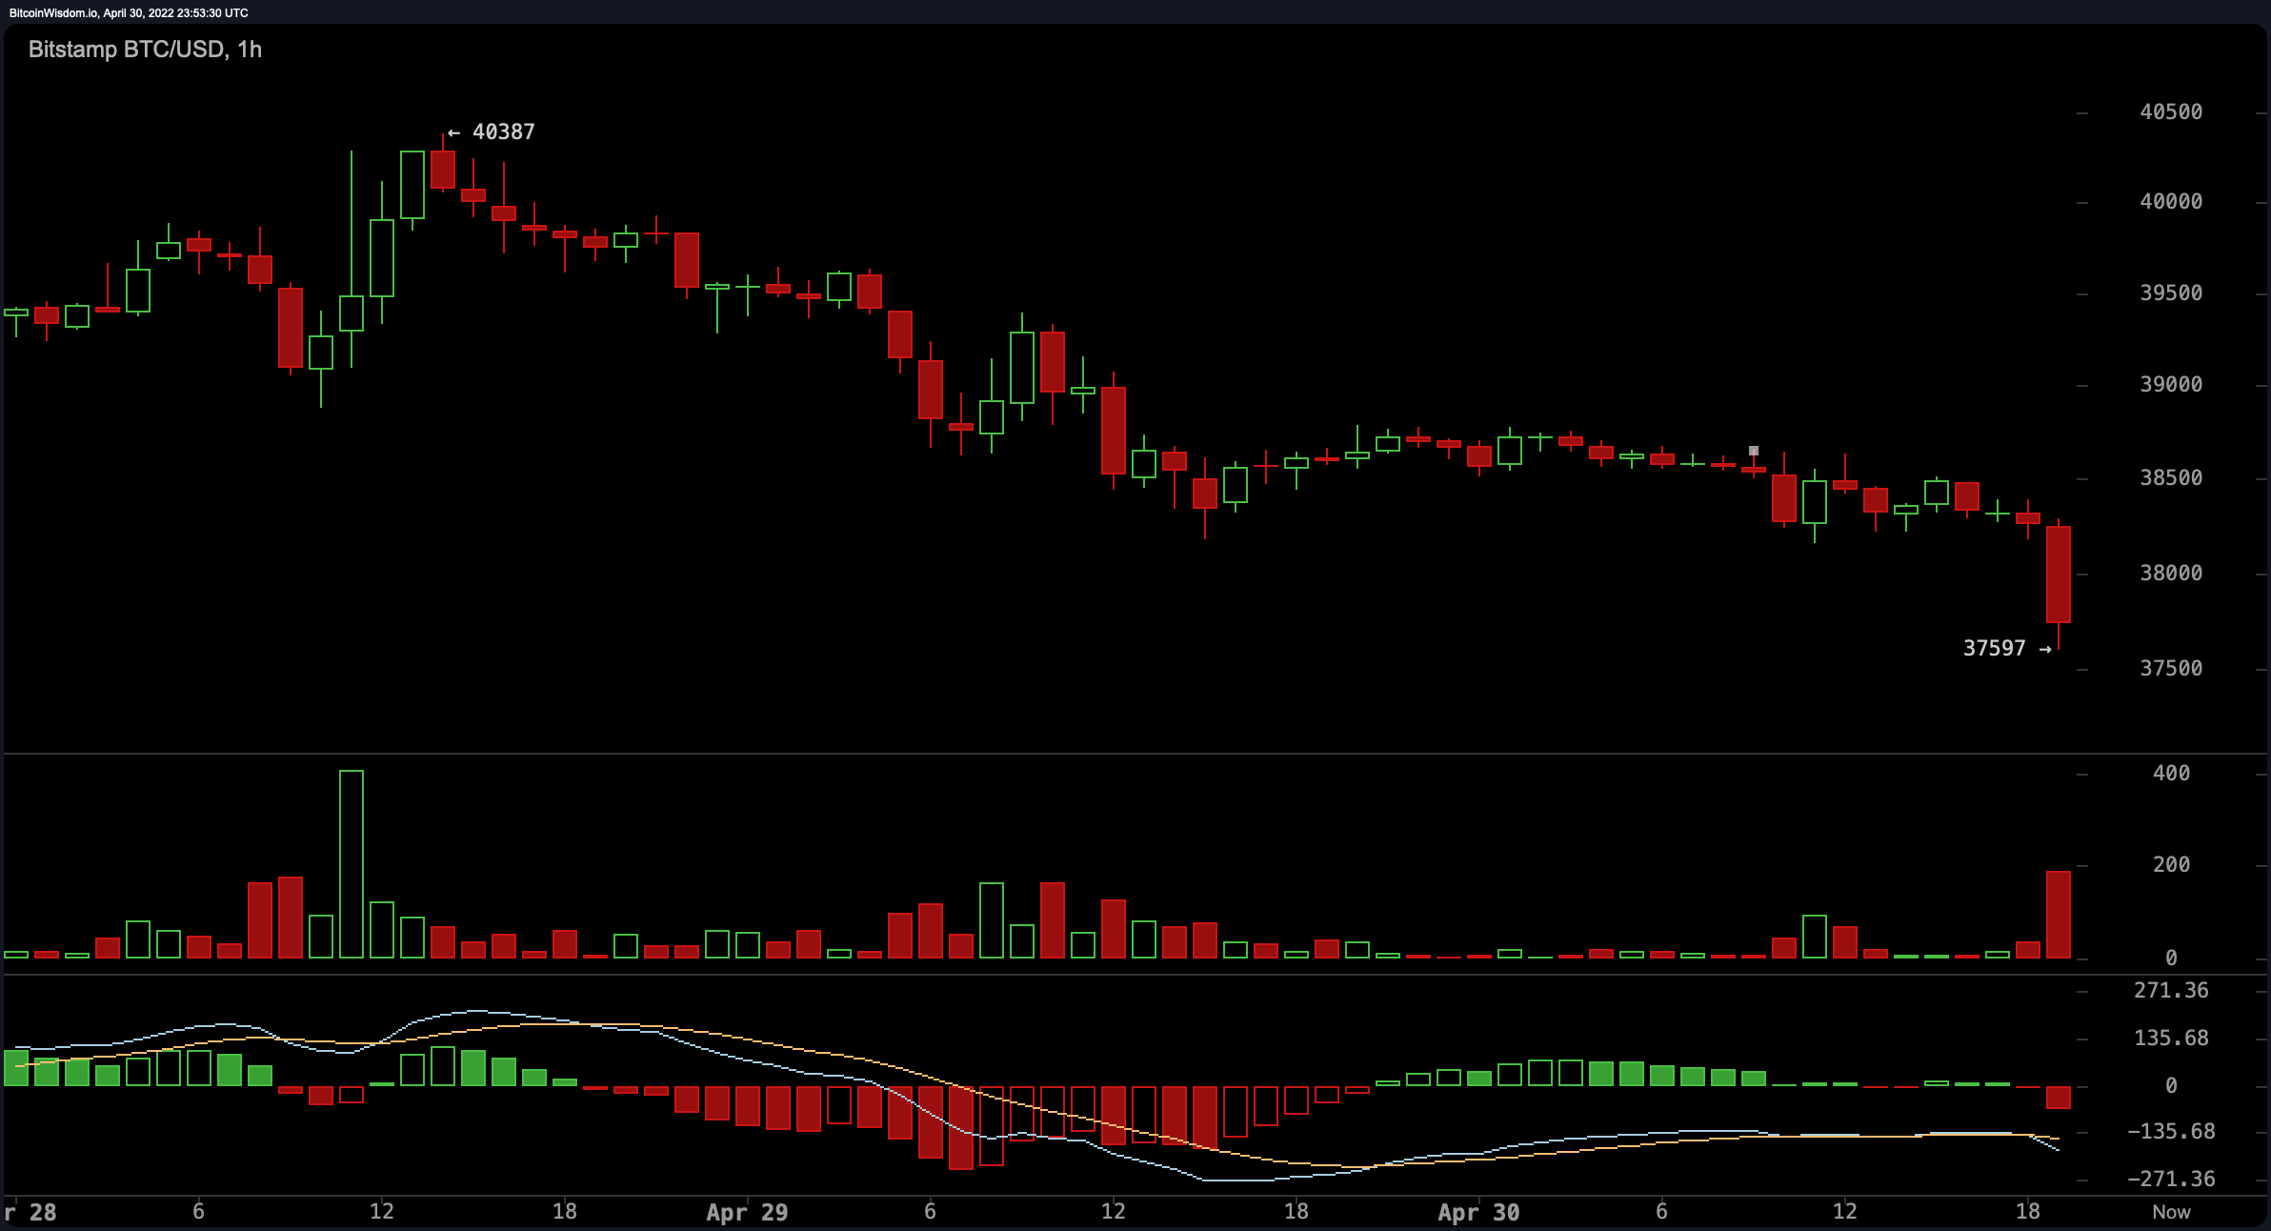Click the 38000 price axis label
Screen dimensions: 2271x1231
click(x=2171, y=574)
